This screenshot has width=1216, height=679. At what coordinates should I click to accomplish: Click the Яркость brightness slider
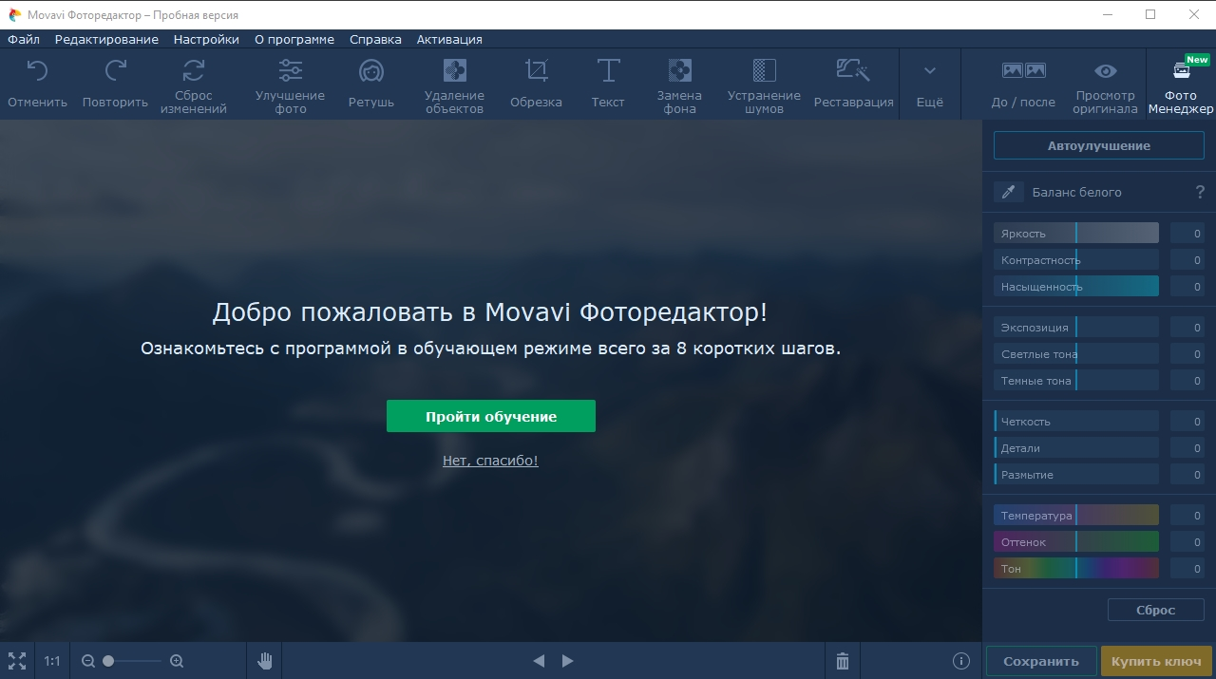click(1076, 234)
